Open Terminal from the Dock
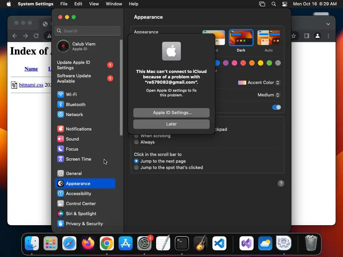343x257 pixels. (182, 243)
